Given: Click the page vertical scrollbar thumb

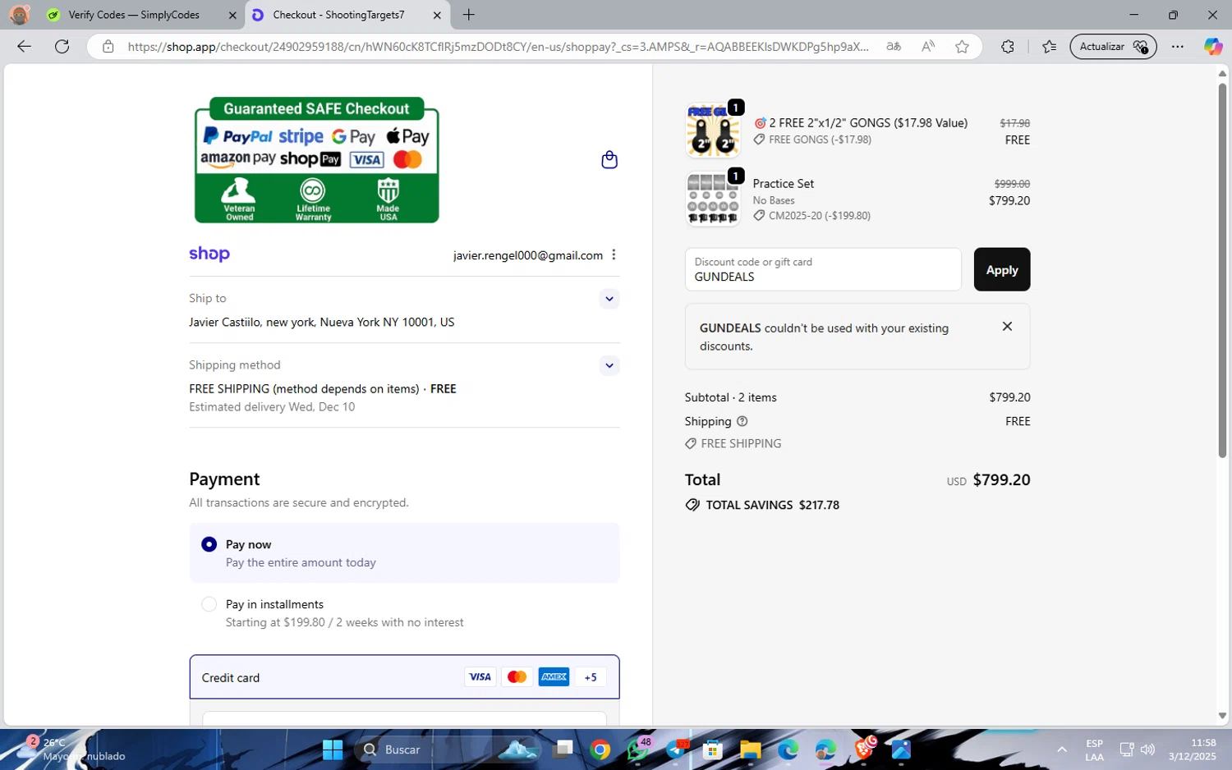Looking at the screenshot, I should click(x=1222, y=269).
